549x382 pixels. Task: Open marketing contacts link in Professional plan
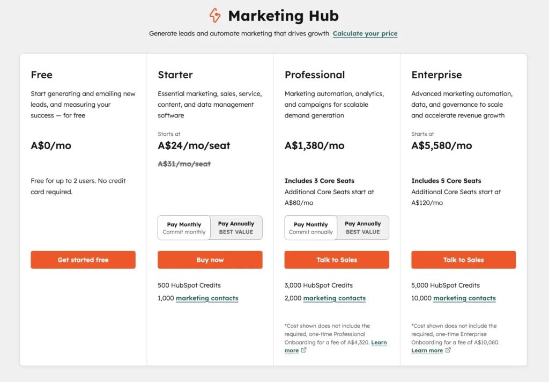tap(335, 298)
